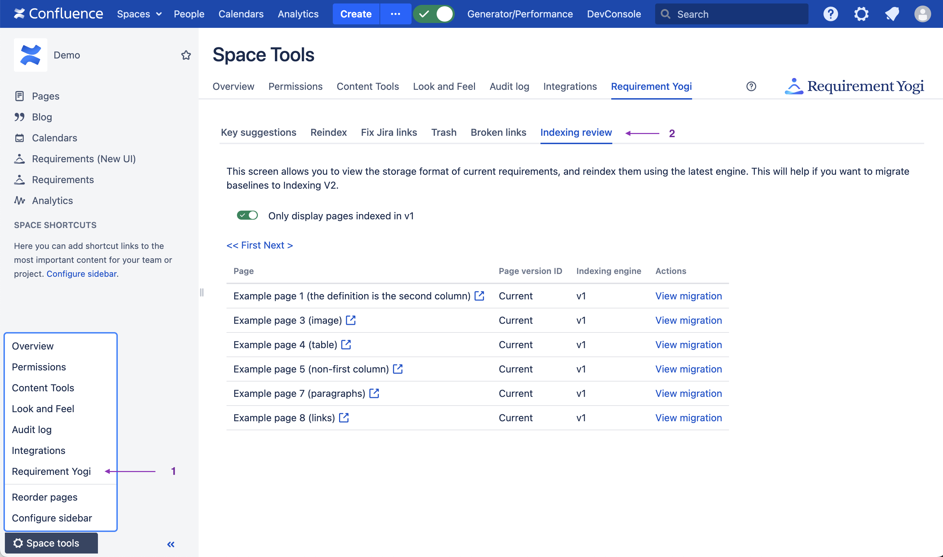Image resolution: width=943 pixels, height=557 pixels.
Task: Open the Help question mark menu
Action: pos(830,14)
